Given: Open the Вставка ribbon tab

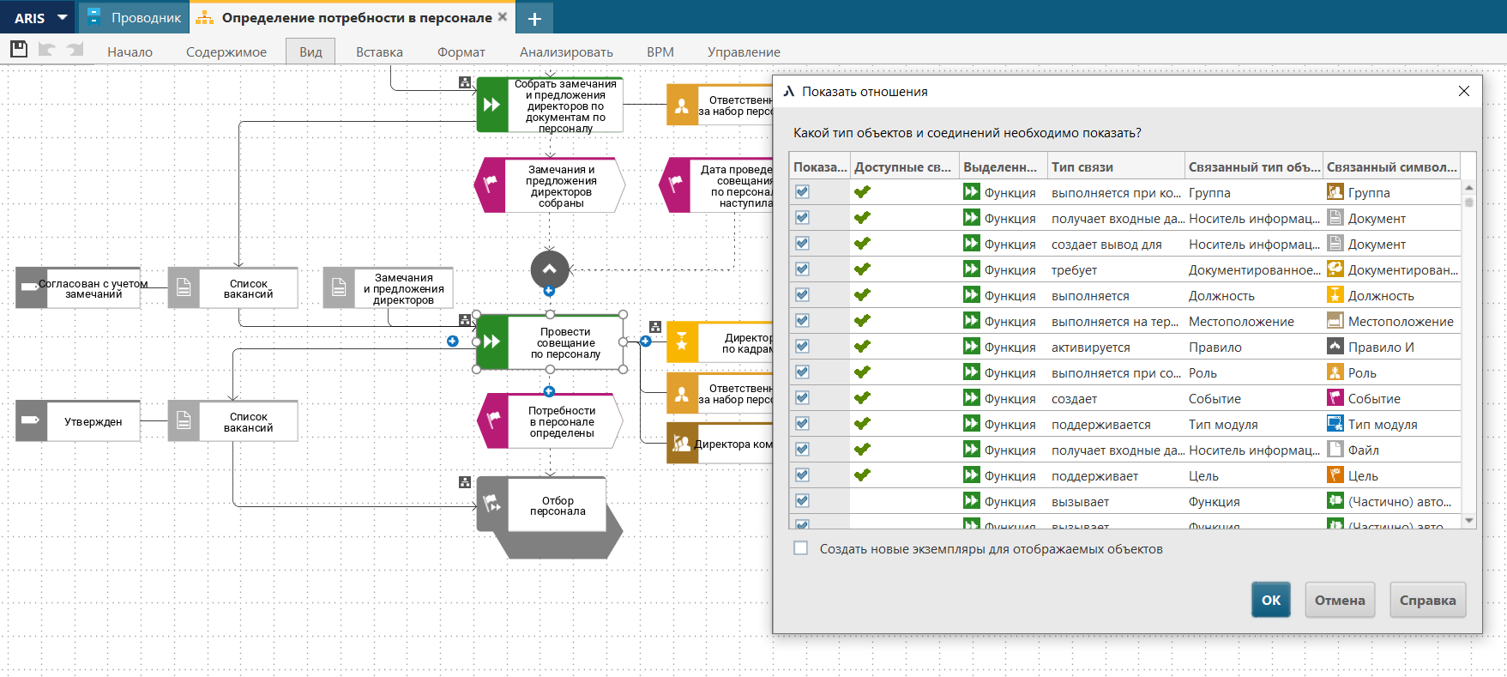Looking at the screenshot, I should [x=379, y=51].
